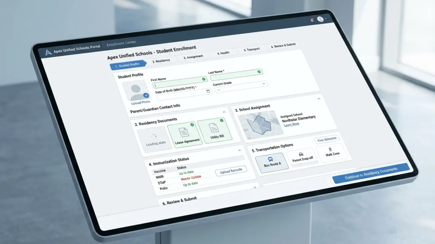Viewport: 435px width, 244px height.
Task: Switch to the 6. Review & Submit step
Action: point(283,45)
